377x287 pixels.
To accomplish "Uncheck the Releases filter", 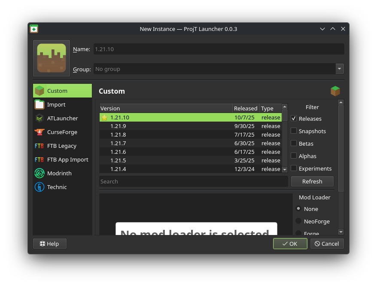I will pyautogui.click(x=293, y=119).
